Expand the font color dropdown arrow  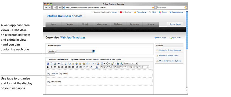[94, 67]
